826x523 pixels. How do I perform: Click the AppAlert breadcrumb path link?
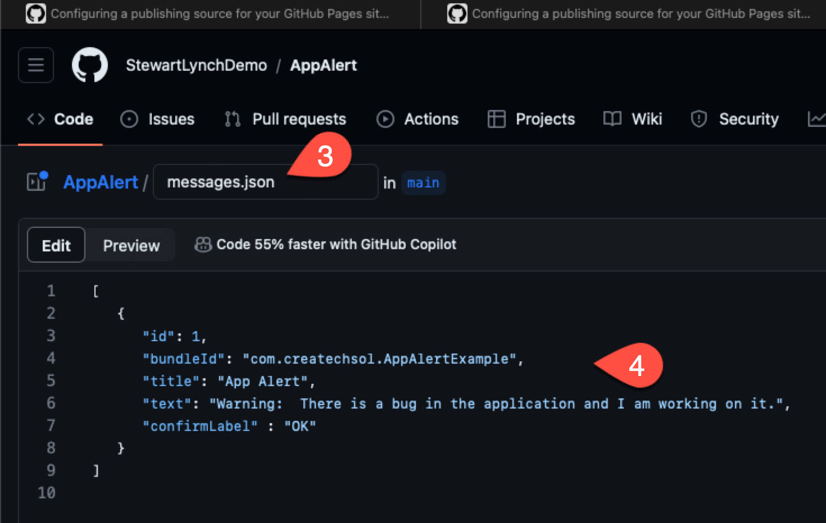[101, 182]
